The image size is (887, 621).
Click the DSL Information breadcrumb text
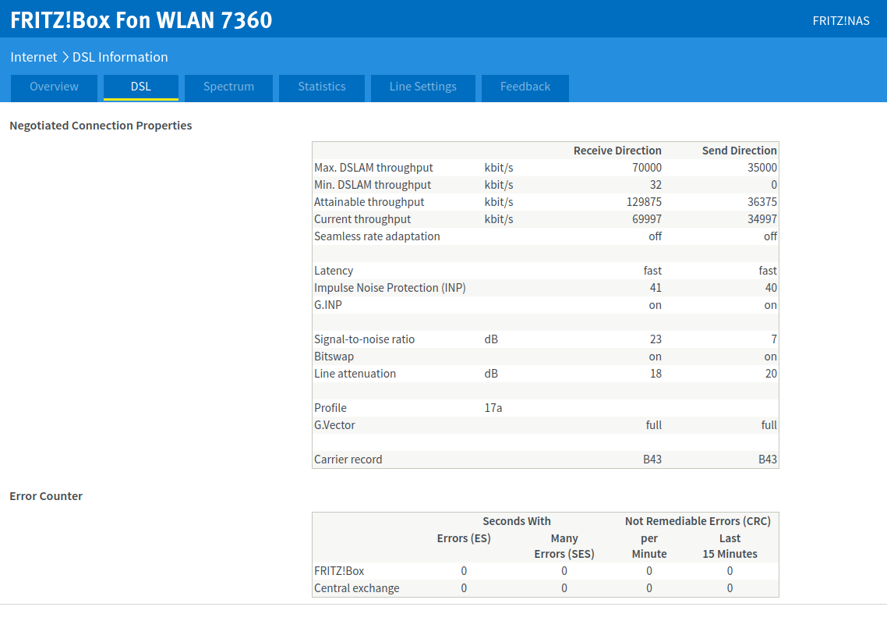(120, 57)
